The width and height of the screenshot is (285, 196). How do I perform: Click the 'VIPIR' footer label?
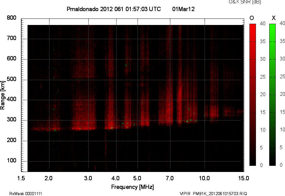(185, 194)
